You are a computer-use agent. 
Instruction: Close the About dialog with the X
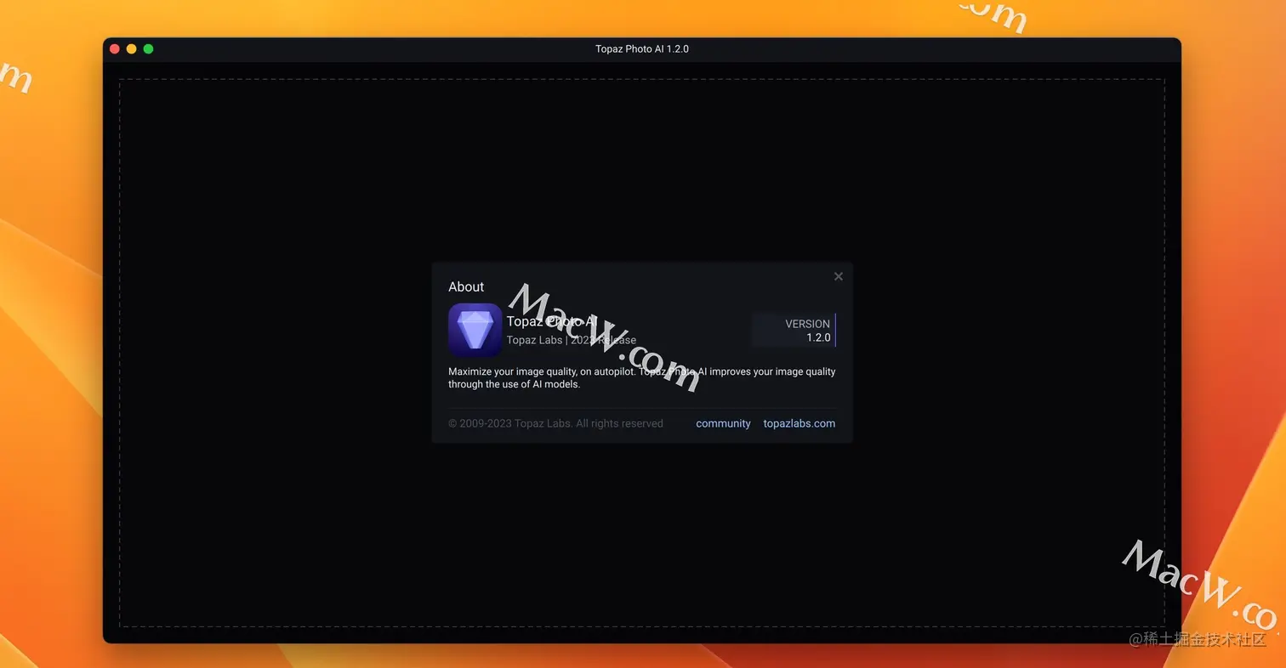coord(839,276)
